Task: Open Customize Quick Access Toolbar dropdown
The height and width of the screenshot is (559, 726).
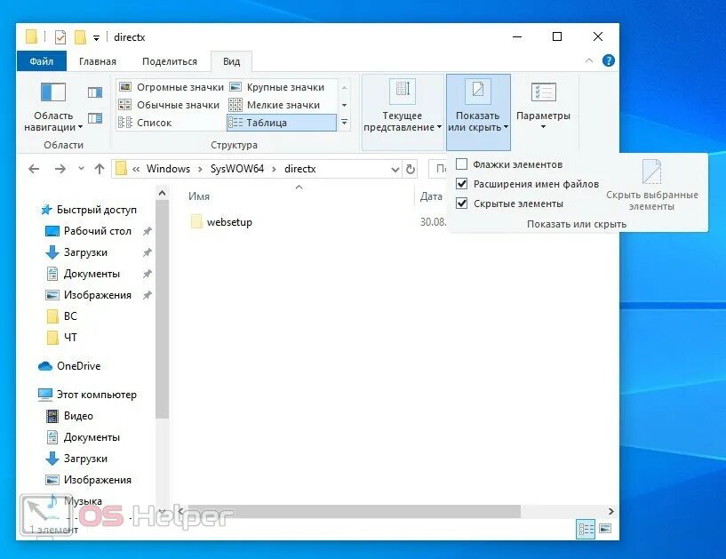Action: [x=96, y=38]
